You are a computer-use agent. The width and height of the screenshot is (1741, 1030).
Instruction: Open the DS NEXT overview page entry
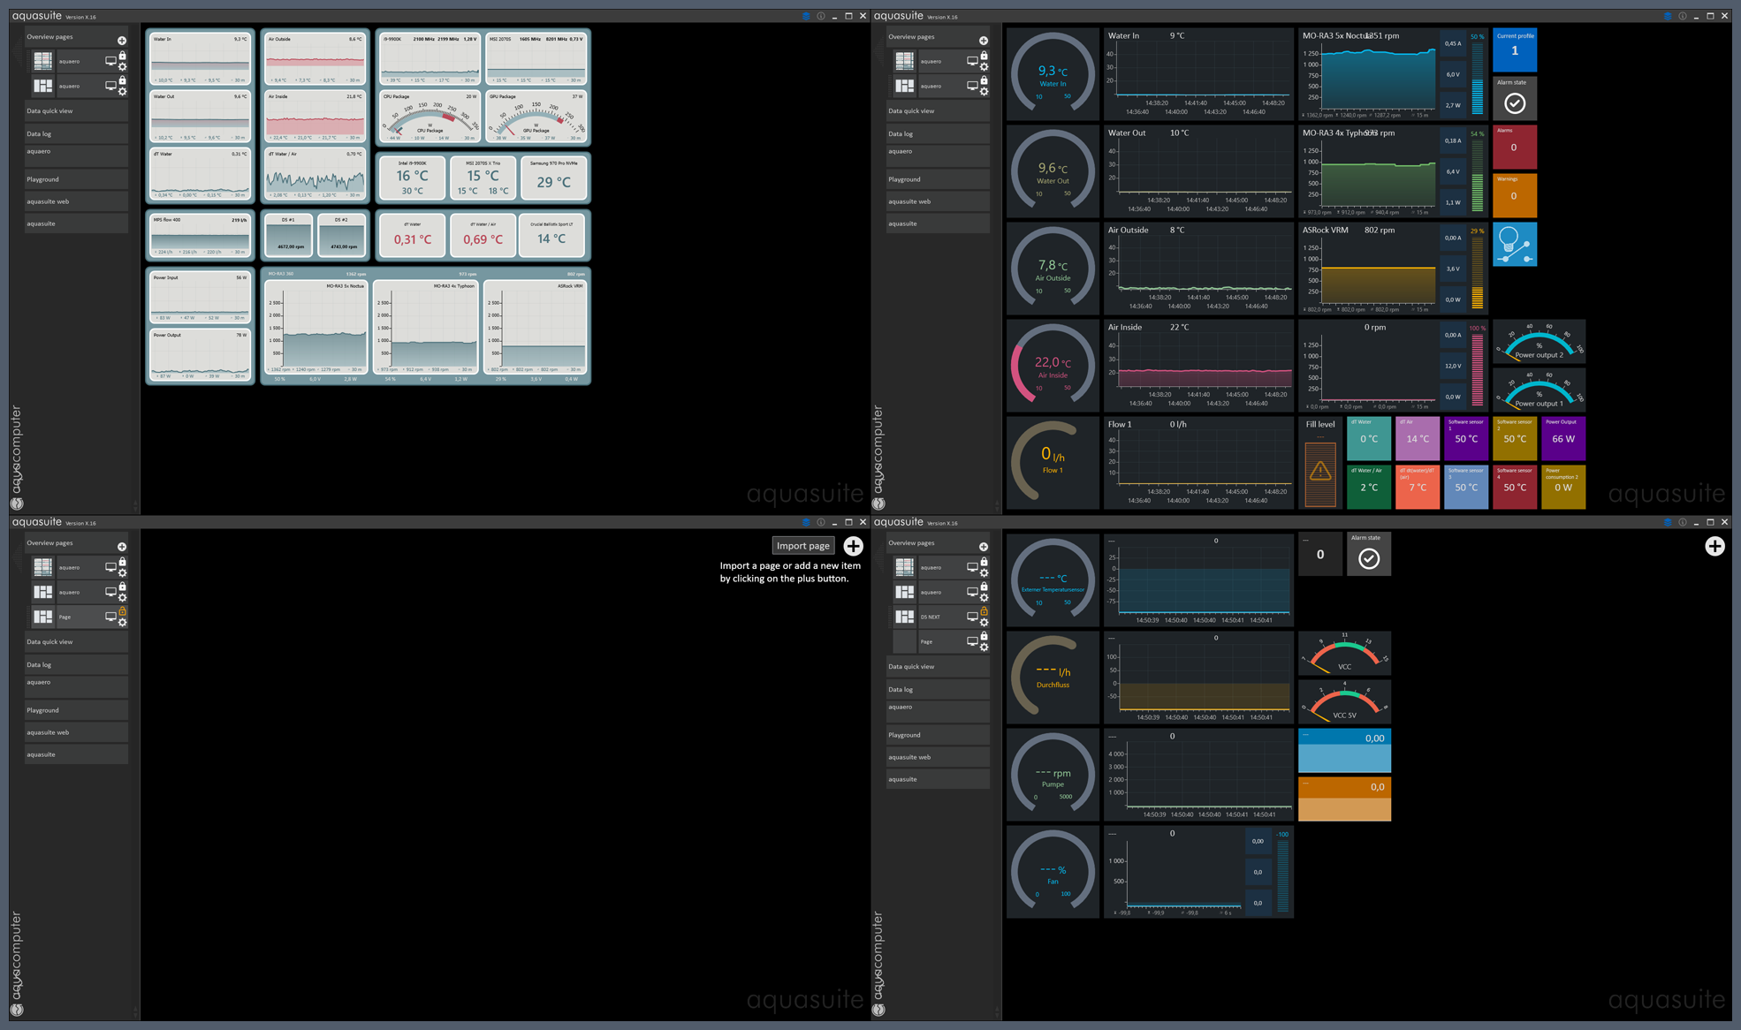pyautogui.click(x=932, y=617)
